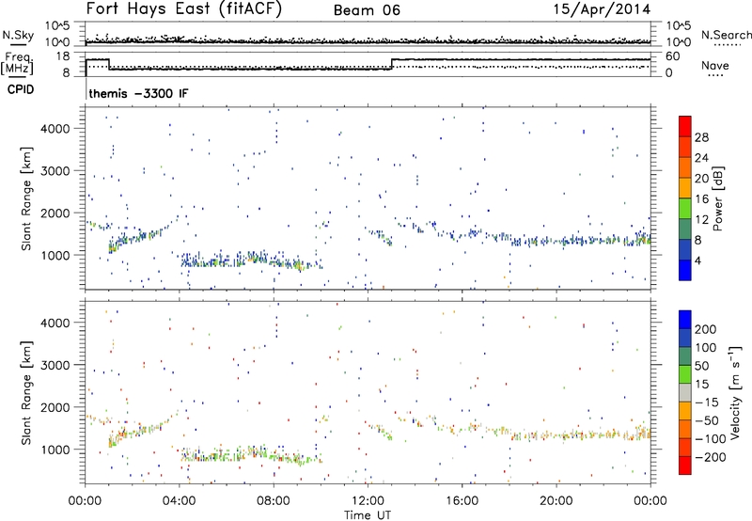The width and height of the screenshot is (752, 521).
Task: Click the '4000' tick of power panel
Action: [55, 129]
